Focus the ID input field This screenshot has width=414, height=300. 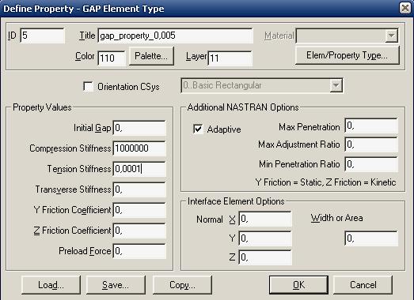pos(42,36)
